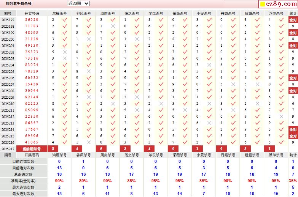
Task: Click the check mark for 丹霞杀号 in row 2025214
Action: coord(233,129)
